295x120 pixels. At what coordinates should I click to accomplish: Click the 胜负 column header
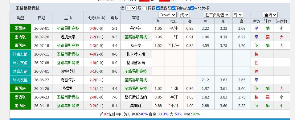(x=256, y=21)
